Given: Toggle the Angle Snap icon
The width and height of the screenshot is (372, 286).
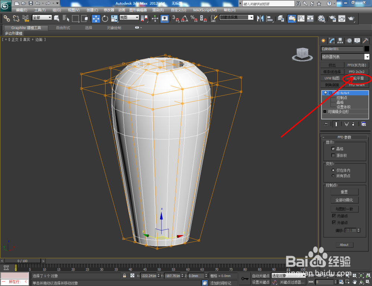Looking at the screenshot, I should (x=185, y=18).
